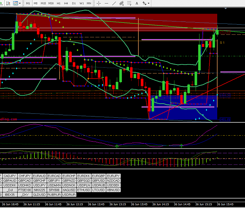Pick the USDNOK symbol
This screenshot has height=208, width=245.
[69, 185]
